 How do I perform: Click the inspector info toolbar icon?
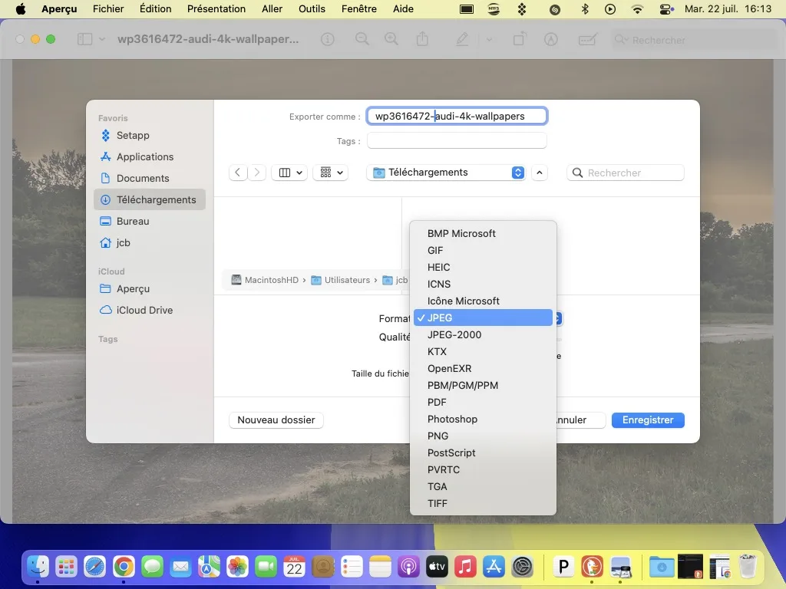[327, 39]
